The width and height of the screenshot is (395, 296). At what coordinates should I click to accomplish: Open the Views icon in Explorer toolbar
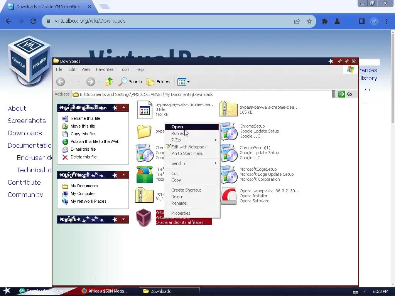(x=181, y=82)
